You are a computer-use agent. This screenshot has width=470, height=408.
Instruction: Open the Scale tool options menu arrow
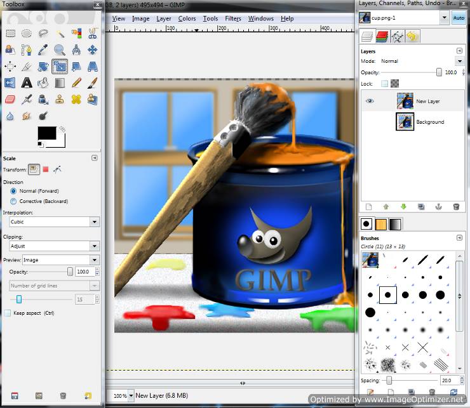94,158
